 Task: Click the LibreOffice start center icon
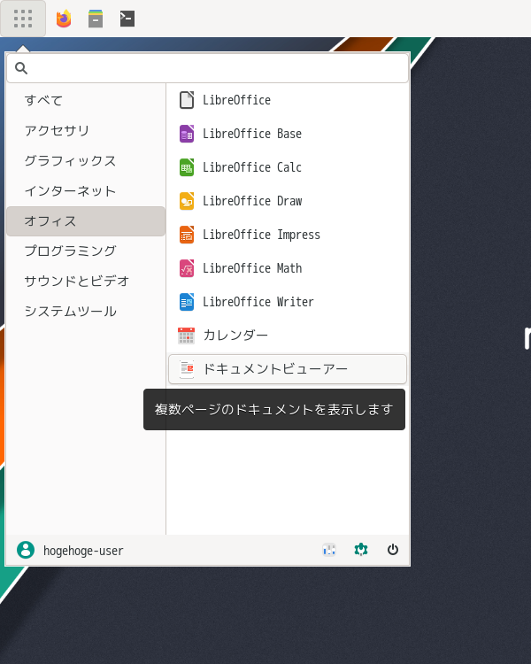(187, 100)
